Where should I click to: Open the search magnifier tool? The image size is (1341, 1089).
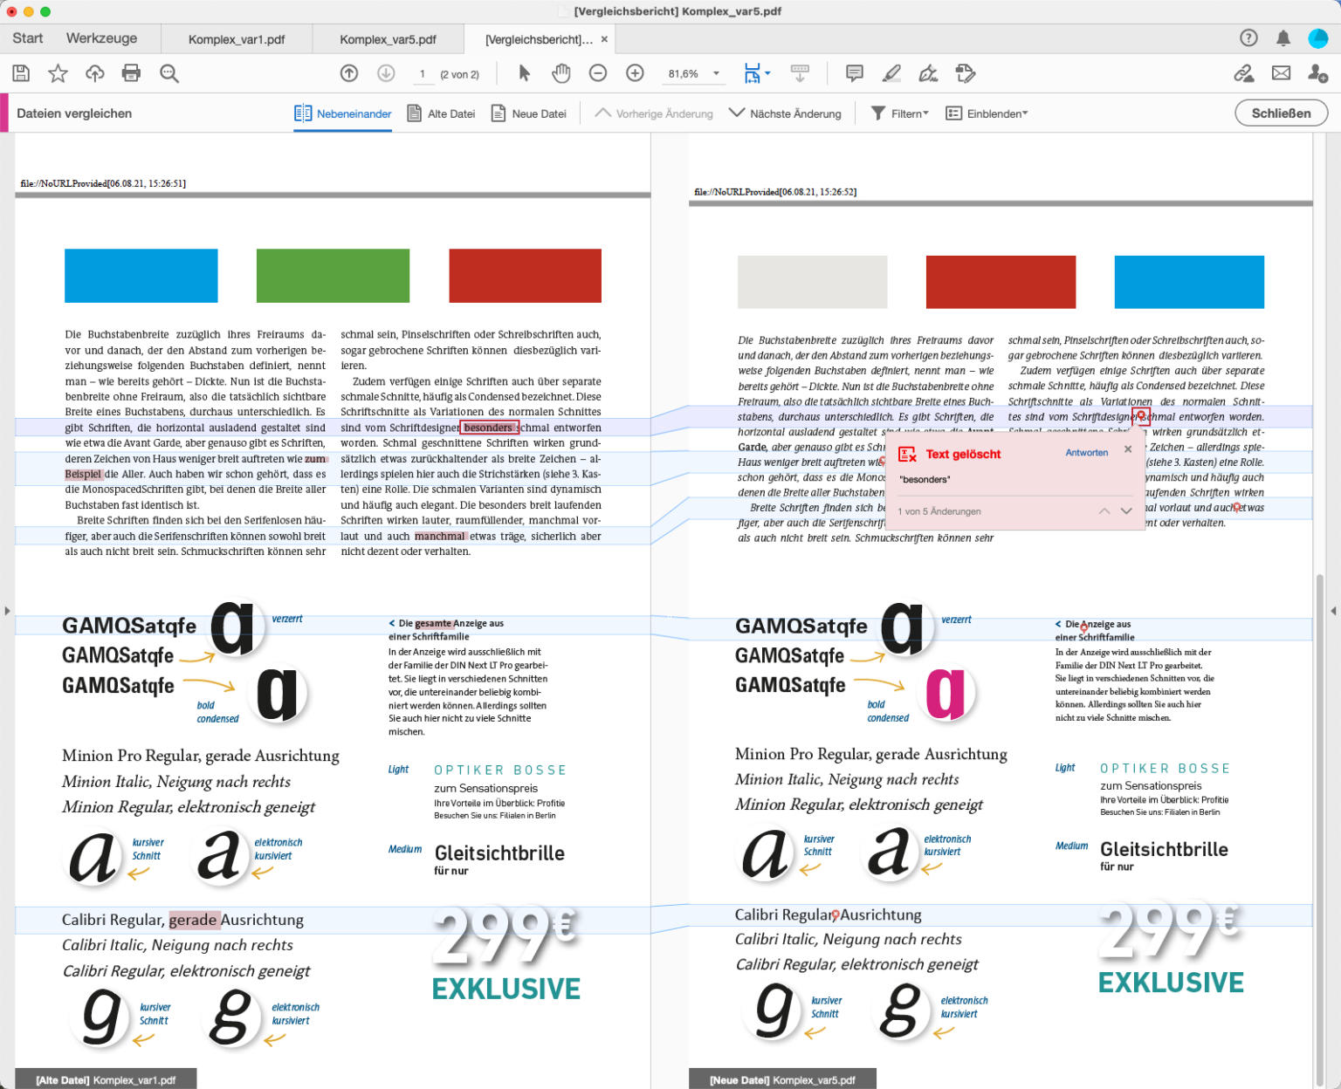[x=169, y=74]
